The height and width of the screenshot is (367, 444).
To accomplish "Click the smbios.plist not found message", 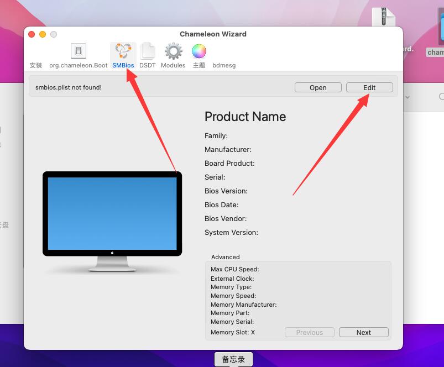I will click(x=69, y=87).
